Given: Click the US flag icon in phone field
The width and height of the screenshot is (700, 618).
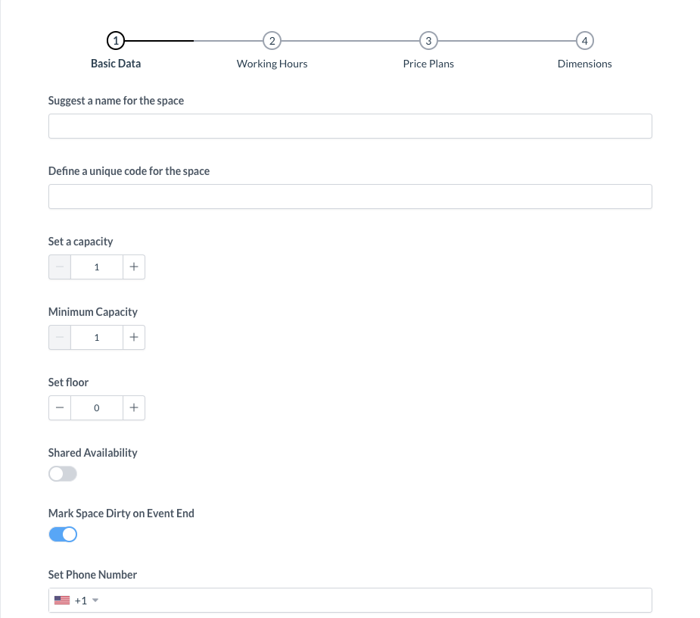Looking at the screenshot, I should coord(62,601).
